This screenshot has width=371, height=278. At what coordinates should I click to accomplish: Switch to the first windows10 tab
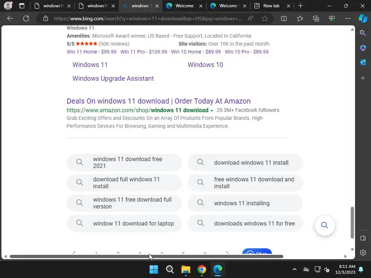point(52,6)
